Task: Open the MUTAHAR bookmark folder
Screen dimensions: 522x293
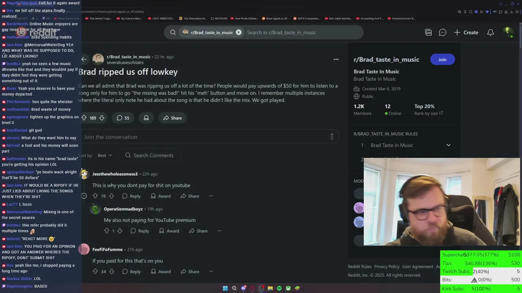Action: click(219, 18)
